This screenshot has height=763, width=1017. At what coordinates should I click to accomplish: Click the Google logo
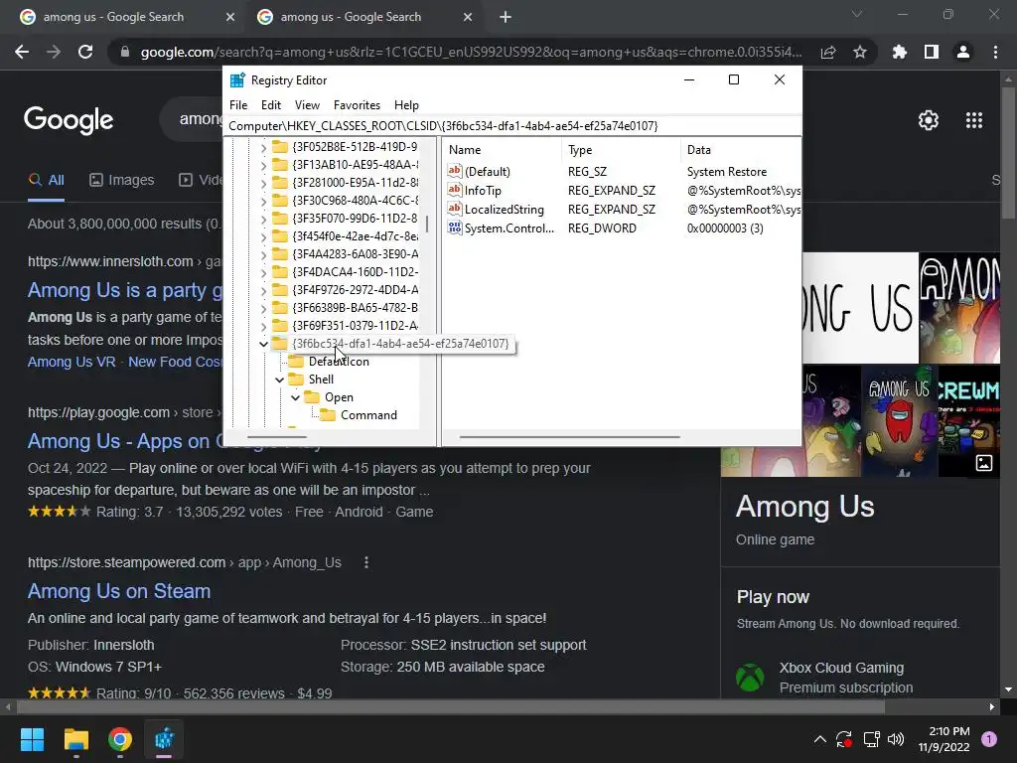click(69, 120)
